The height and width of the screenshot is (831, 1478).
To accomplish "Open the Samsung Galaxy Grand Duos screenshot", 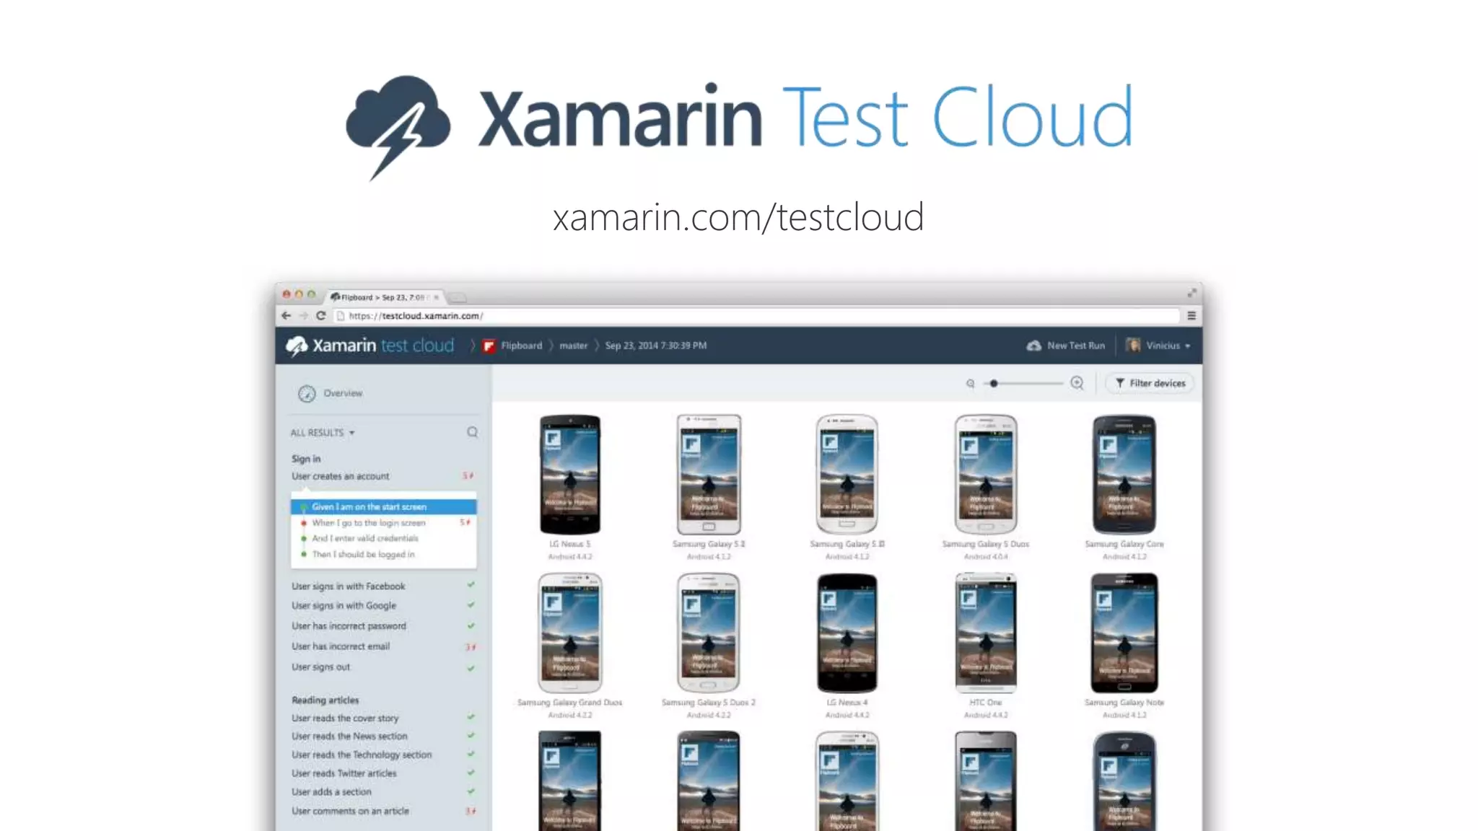I will point(570,633).
